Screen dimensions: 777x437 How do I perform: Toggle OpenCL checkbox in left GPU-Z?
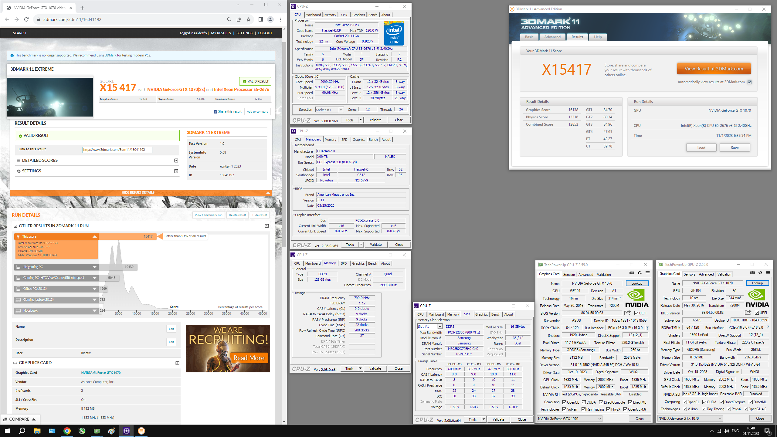tap(564, 402)
